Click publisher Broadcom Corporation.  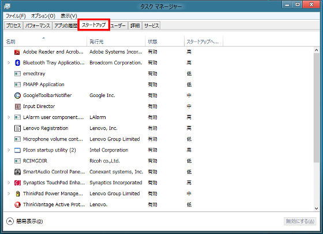116,63
